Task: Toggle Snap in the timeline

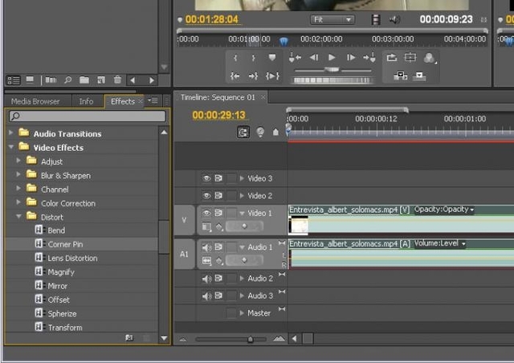Action: [243, 133]
